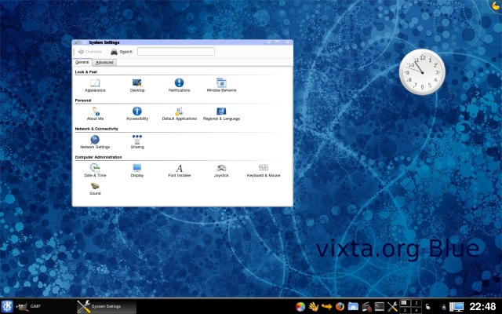Viewport: 502px width, 314px height.
Task: Open Sound settings
Action: click(x=95, y=188)
